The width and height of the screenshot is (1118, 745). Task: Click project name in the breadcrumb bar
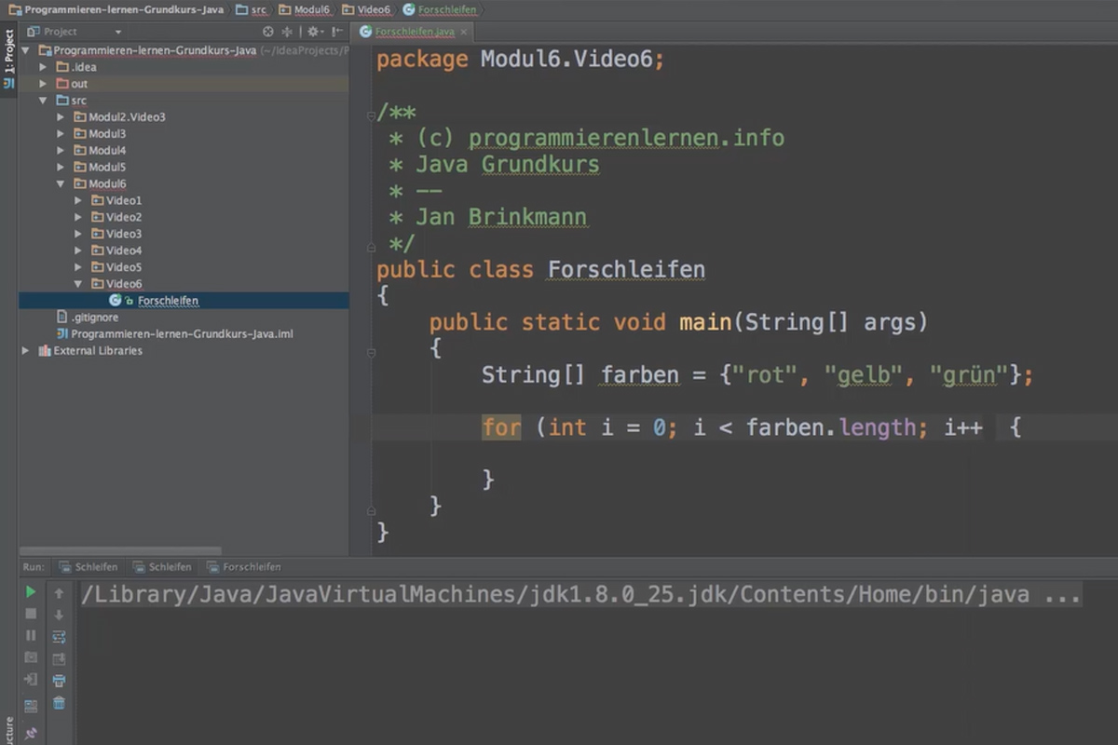[116, 9]
